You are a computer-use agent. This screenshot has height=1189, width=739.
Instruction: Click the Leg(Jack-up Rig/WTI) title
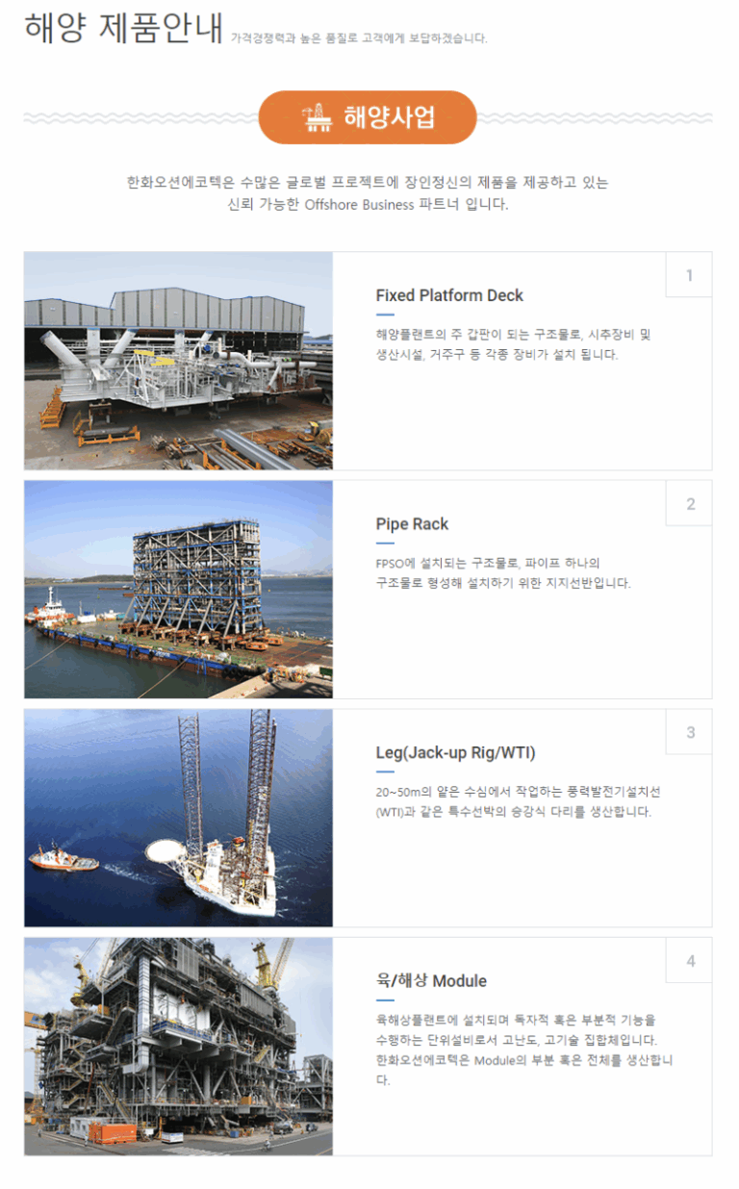click(x=455, y=752)
